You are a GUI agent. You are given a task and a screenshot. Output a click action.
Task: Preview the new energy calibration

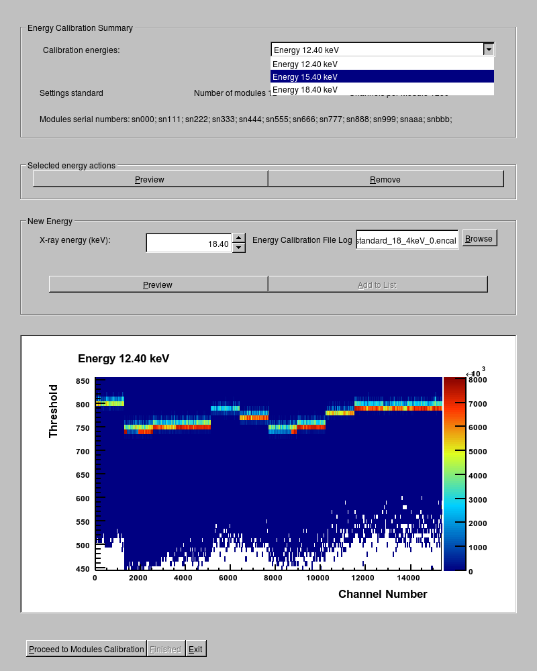click(158, 285)
